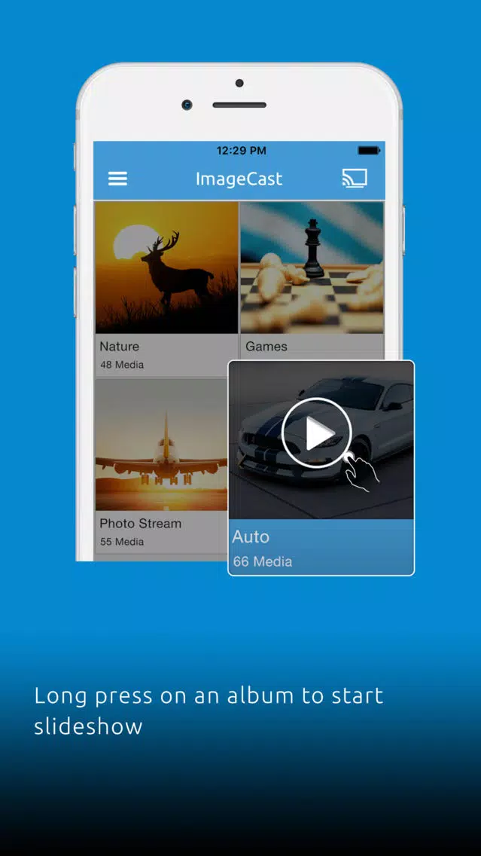Click the '55 Media' count
The height and width of the screenshot is (856, 481).
pos(122,542)
